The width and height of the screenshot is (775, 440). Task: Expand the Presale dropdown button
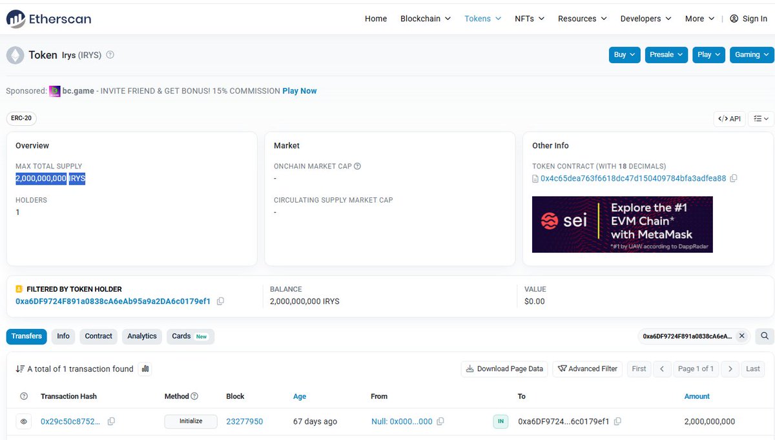(666, 55)
